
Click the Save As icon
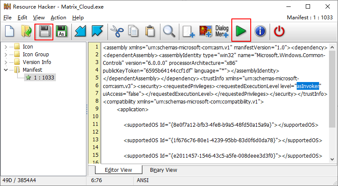click(61, 31)
